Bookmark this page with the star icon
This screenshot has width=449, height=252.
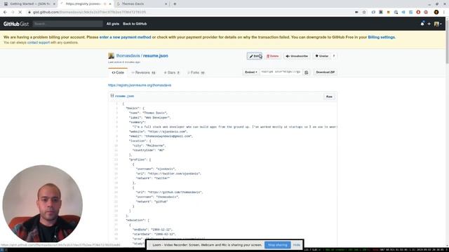pos(364,13)
